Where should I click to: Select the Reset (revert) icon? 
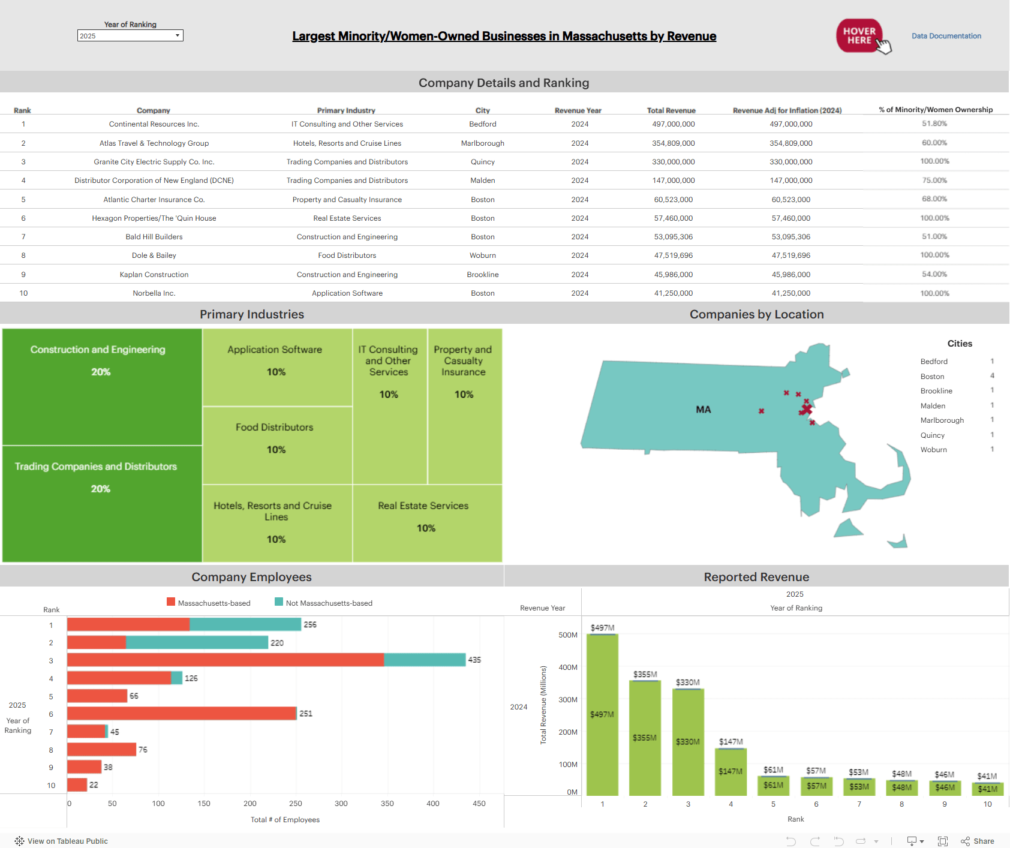click(839, 841)
